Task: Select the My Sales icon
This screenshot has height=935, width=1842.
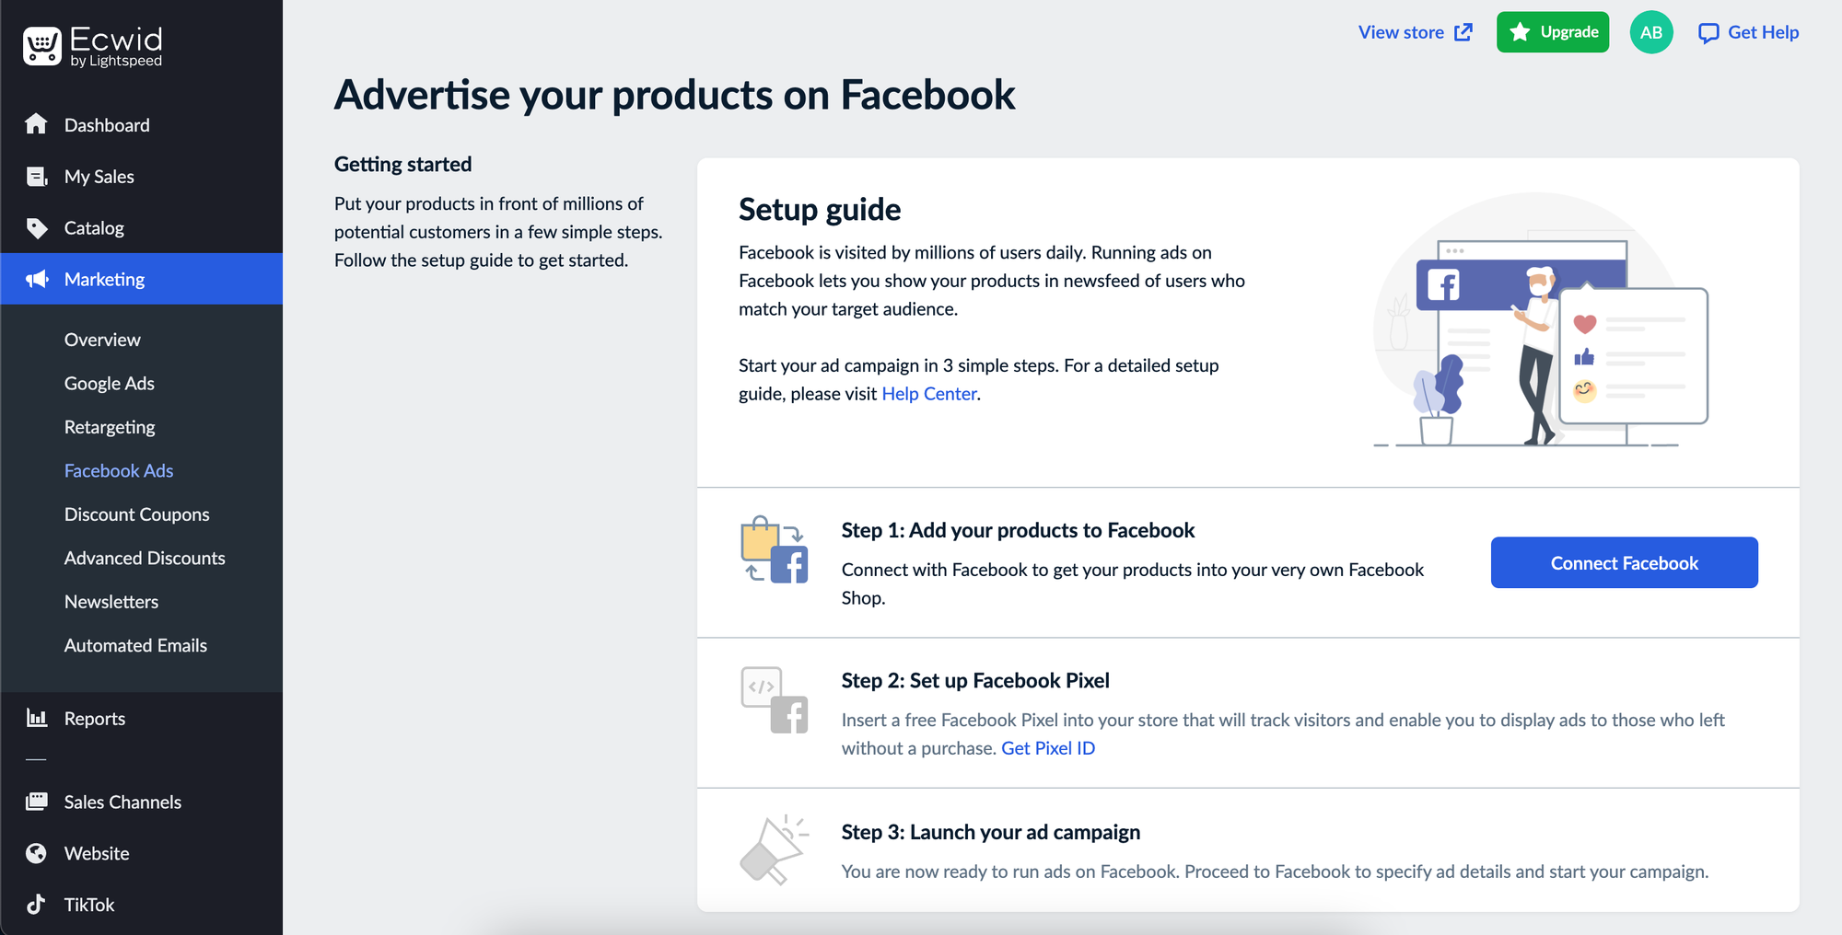Action: click(37, 176)
